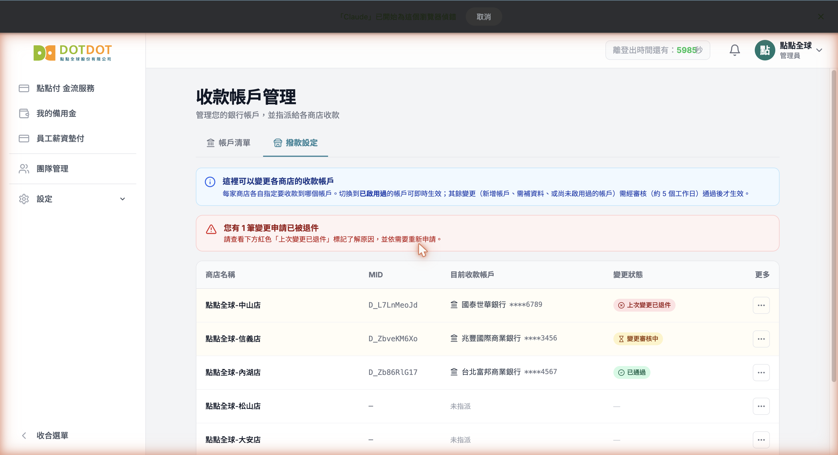Click the MID value D_ZbveKM6Xo

coord(393,339)
